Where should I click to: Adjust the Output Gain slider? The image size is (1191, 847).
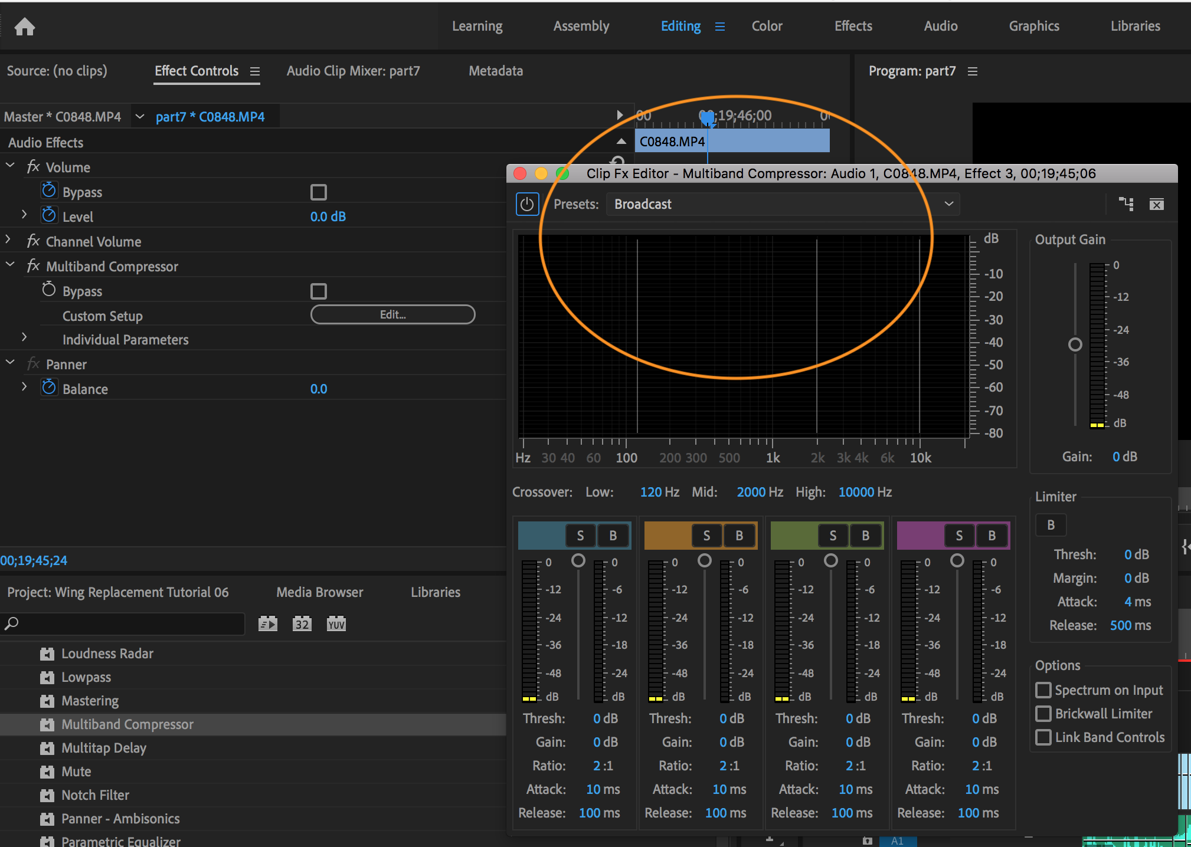pos(1074,344)
